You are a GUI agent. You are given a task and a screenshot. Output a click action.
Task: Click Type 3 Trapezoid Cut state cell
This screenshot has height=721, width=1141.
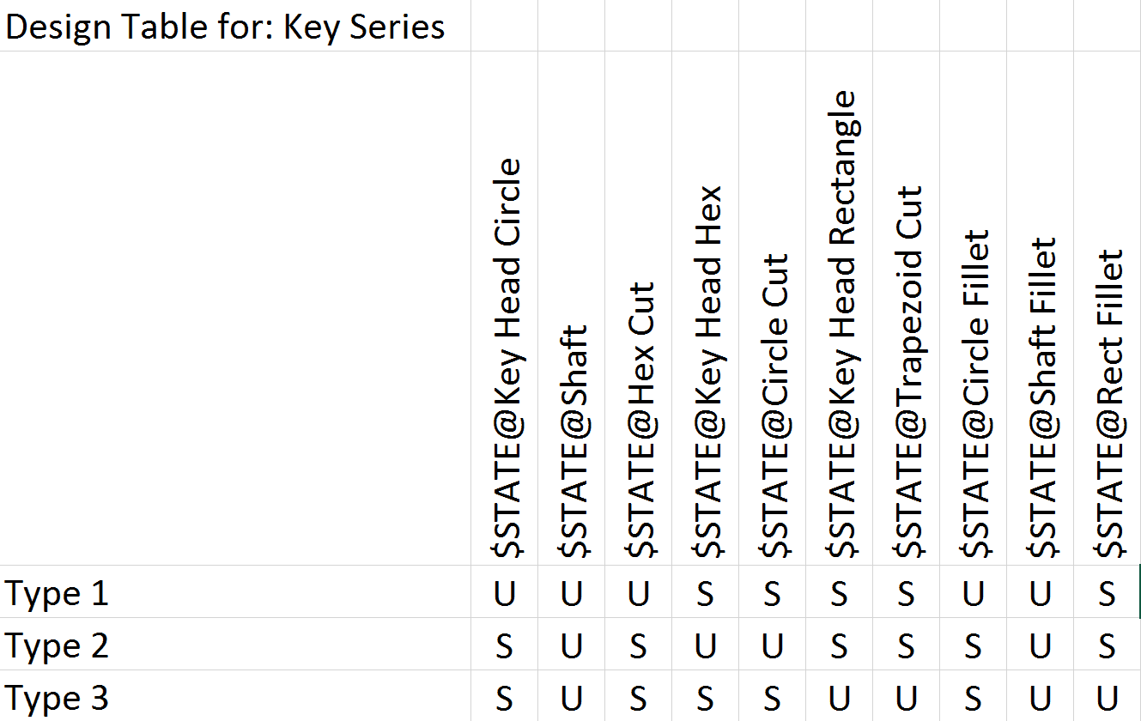pyautogui.click(x=907, y=696)
